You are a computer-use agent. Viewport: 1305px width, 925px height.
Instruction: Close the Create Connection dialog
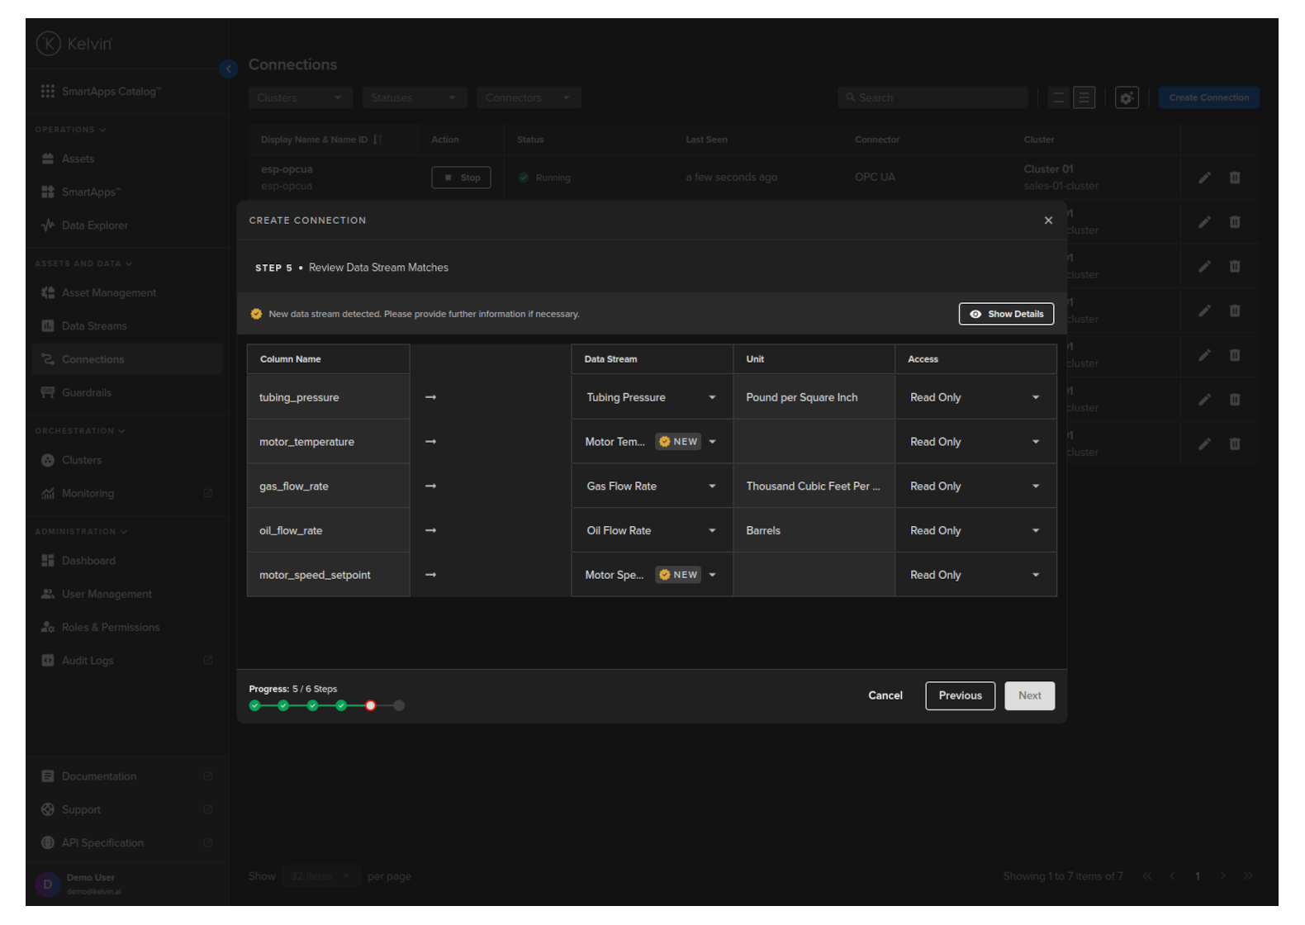pos(1048,221)
